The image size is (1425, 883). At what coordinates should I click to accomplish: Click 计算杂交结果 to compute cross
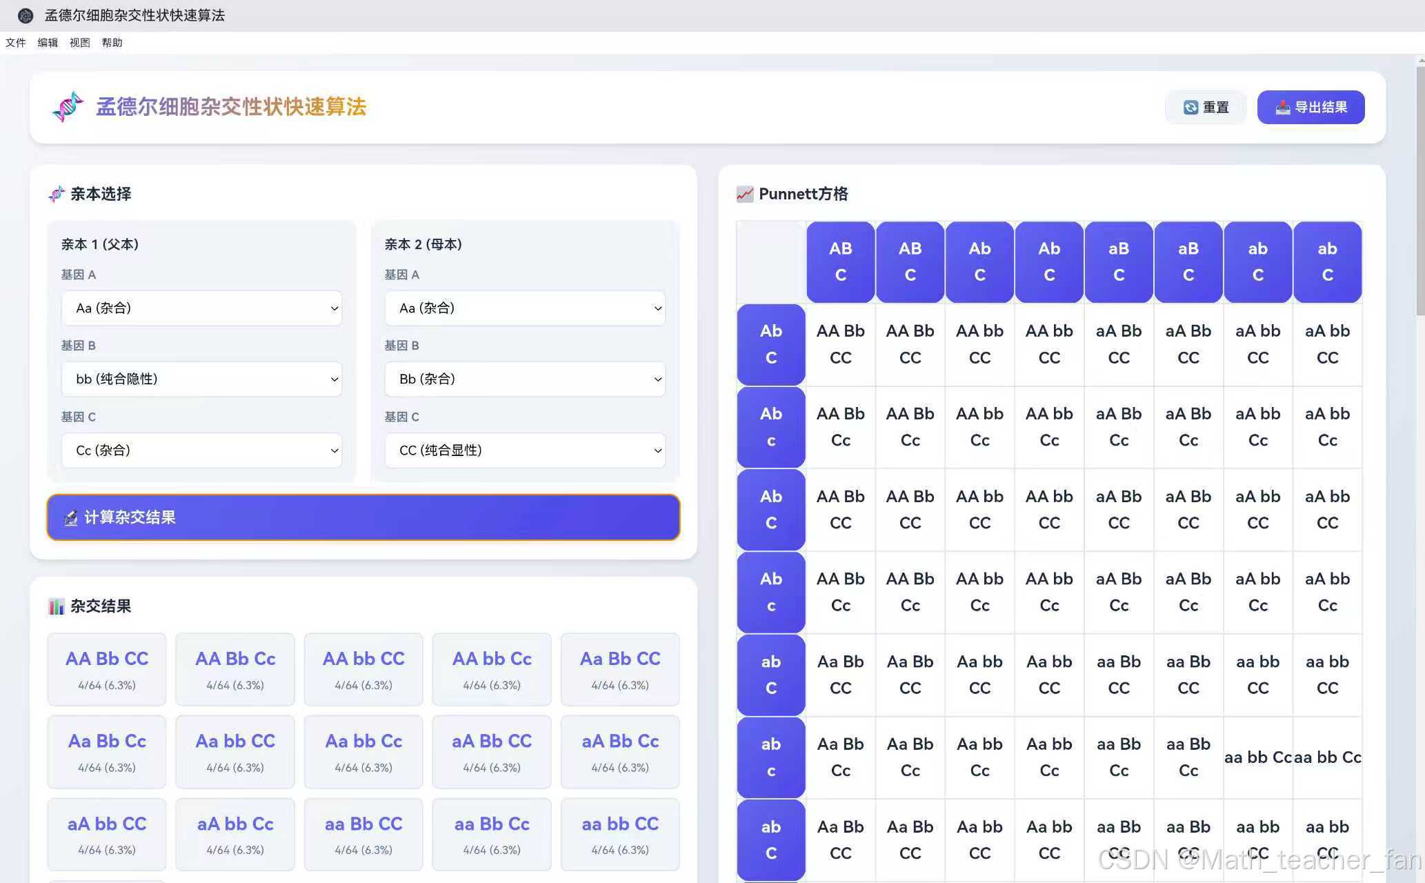(363, 517)
